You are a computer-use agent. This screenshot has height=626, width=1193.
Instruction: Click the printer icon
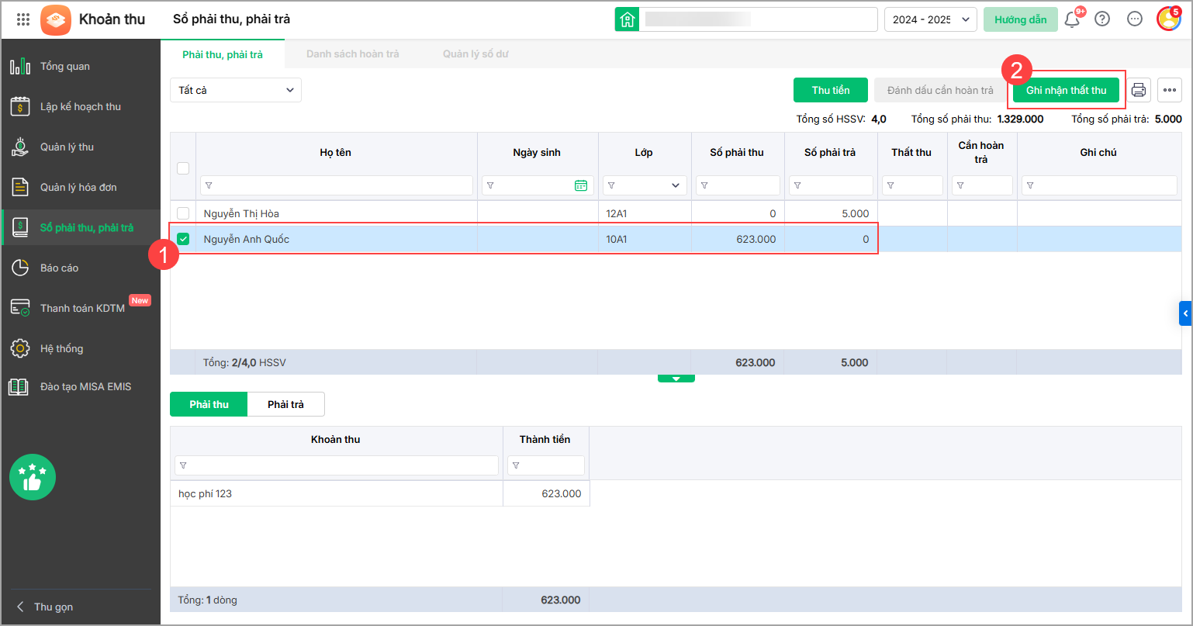pyautogui.click(x=1139, y=90)
